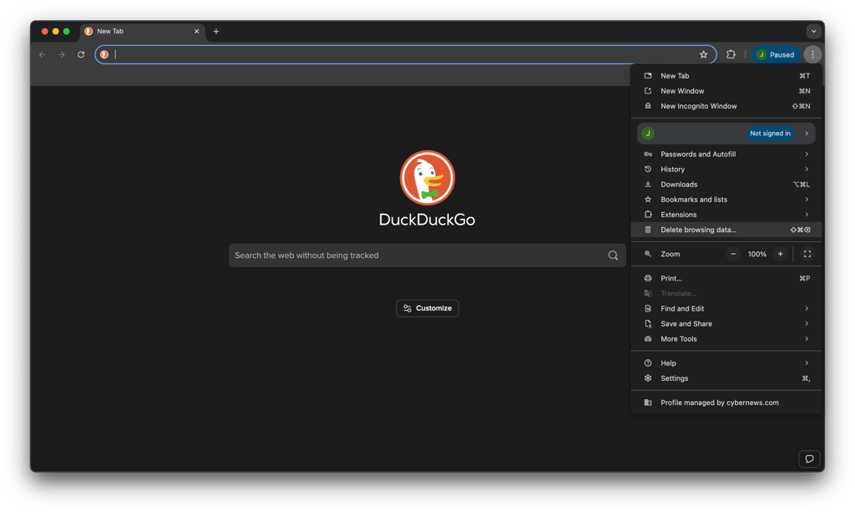Open the Extensions puzzle icon in toolbar
This screenshot has height=512, width=855.
click(731, 54)
